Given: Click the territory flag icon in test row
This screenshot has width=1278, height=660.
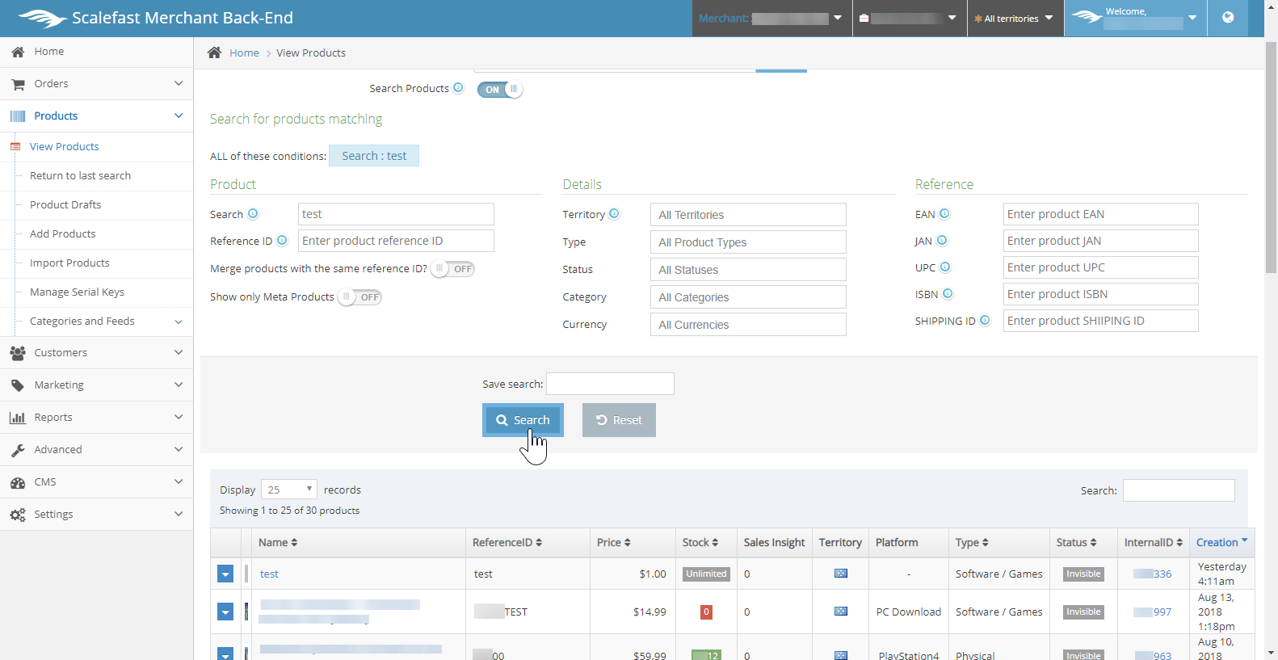Looking at the screenshot, I should pos(840,574).
